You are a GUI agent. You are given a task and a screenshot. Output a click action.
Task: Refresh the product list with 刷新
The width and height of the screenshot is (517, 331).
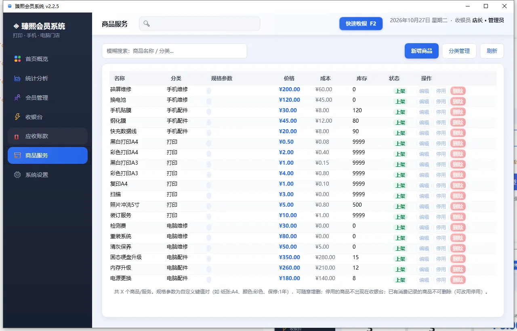492,51
